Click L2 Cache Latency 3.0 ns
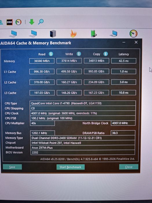 [124, 82]
